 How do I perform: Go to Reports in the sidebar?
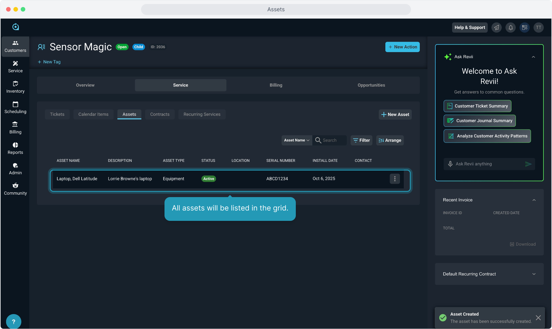(x=15, y=148)
